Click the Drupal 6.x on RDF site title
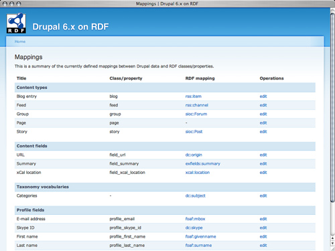This screenshot has width=335, height=251. pyautogui.click(x=70, y=27)
